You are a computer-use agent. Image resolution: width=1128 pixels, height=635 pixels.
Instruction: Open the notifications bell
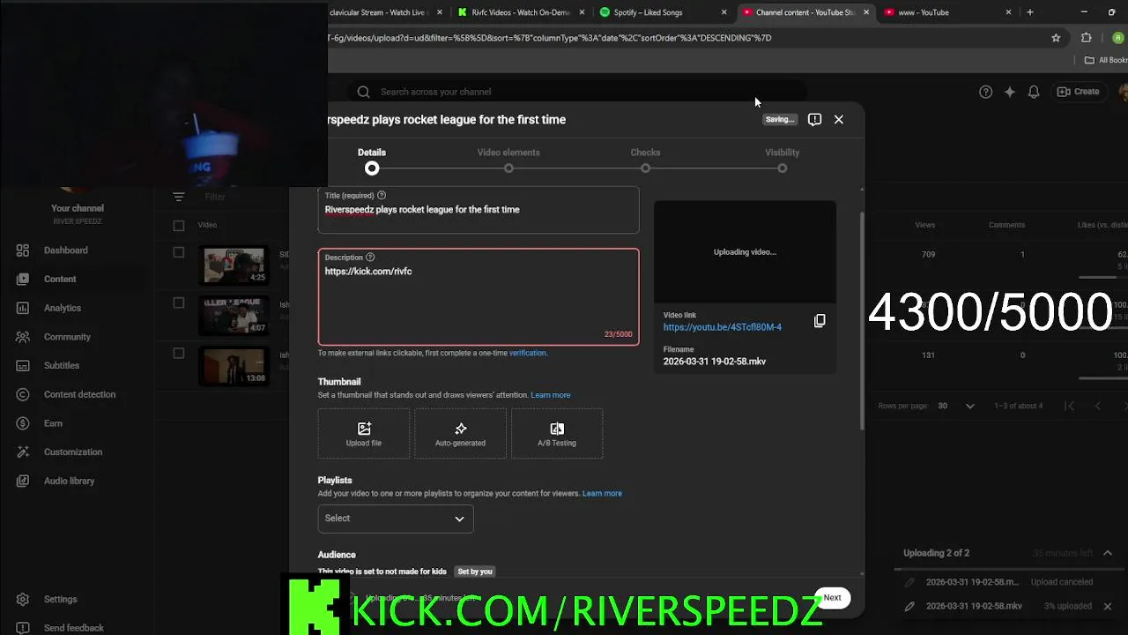pos(1034,92)
